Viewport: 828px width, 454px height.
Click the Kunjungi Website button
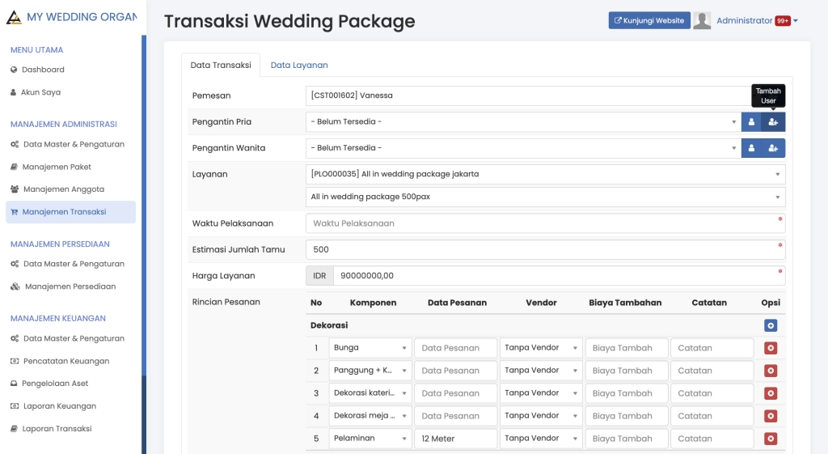649,21
